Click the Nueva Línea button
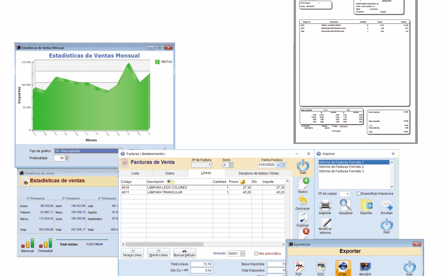 pyautogui.click(x=132, y=253)
